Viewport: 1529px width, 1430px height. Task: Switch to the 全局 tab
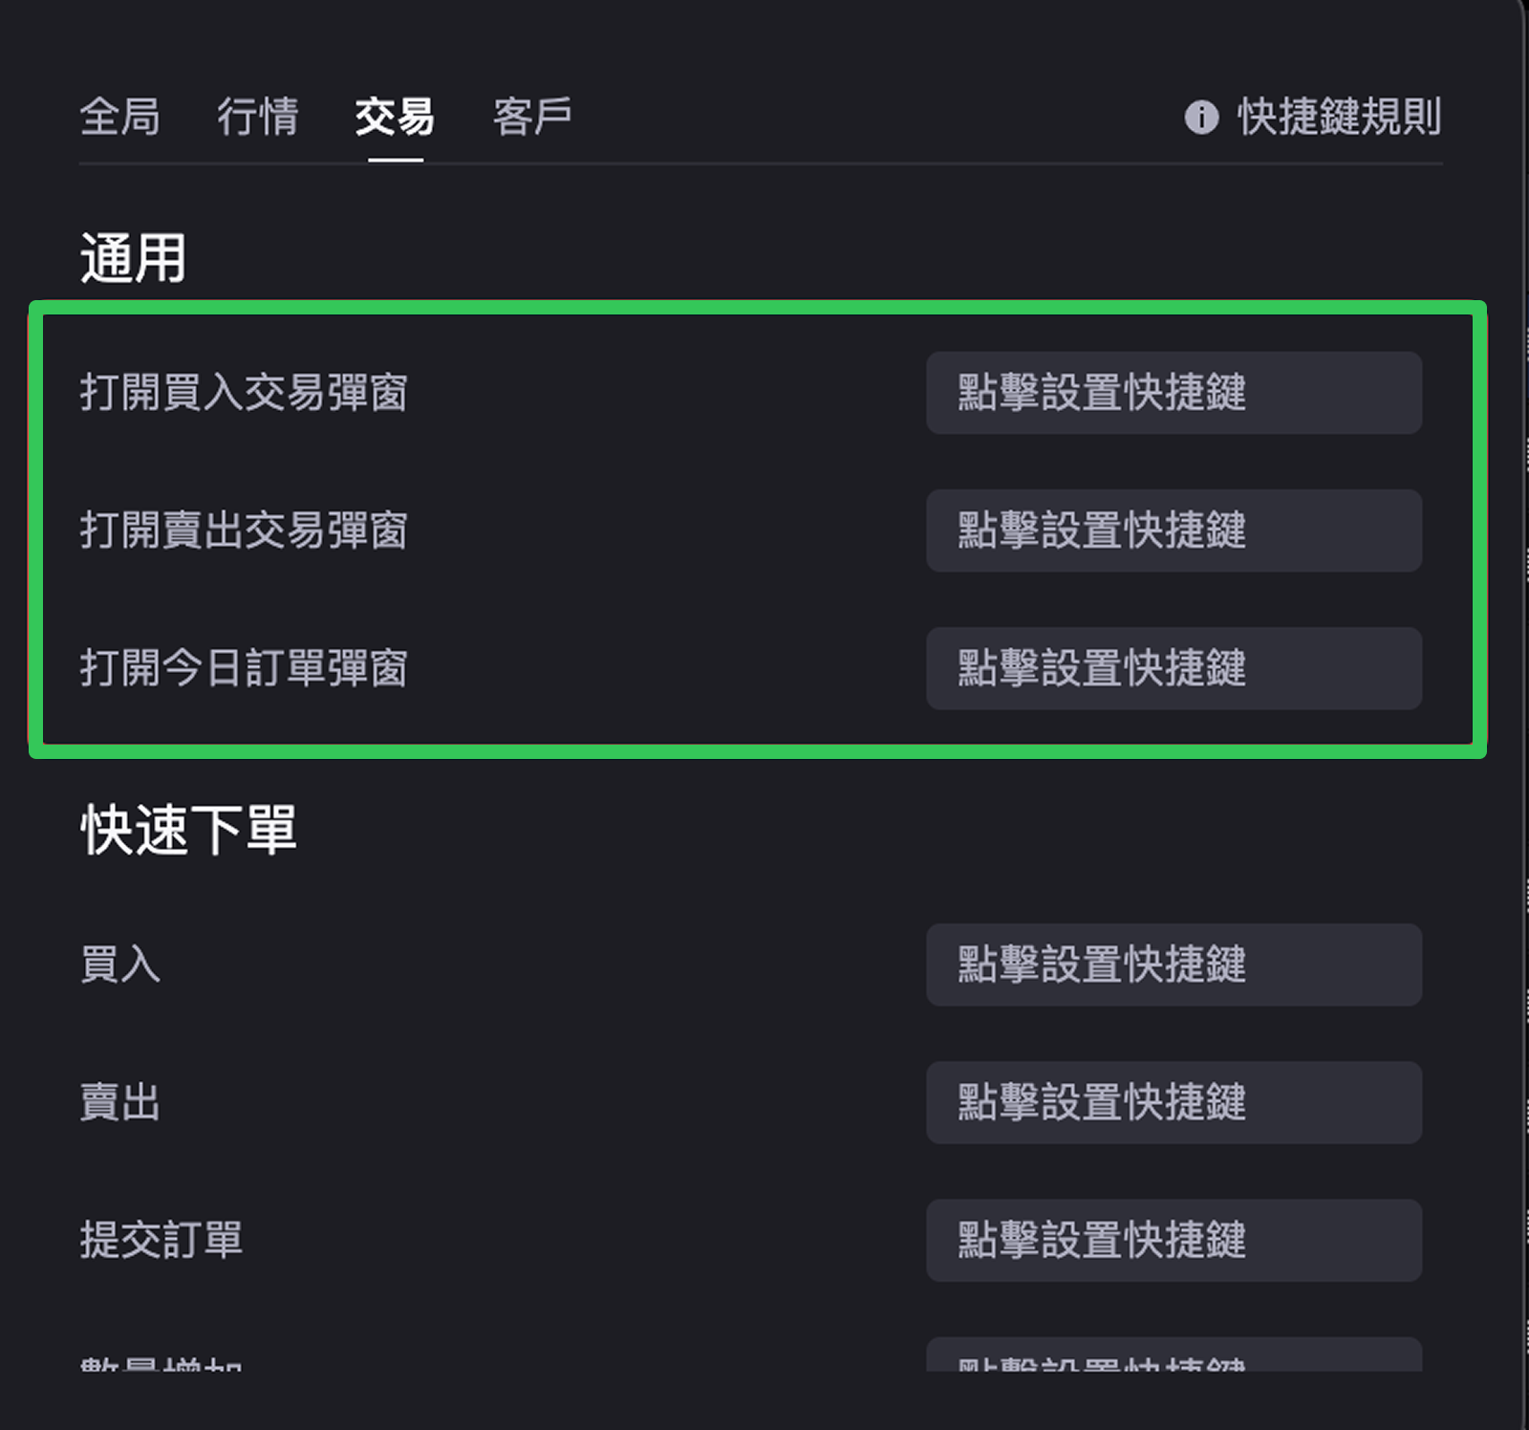point(119,117)
